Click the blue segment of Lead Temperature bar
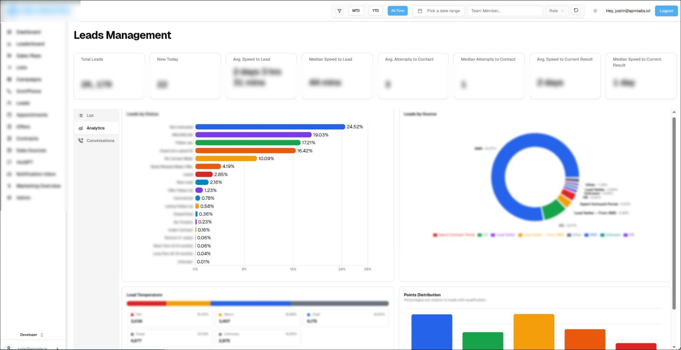The image size is (681, 350). pyautogui.click(x=251, y=303)
